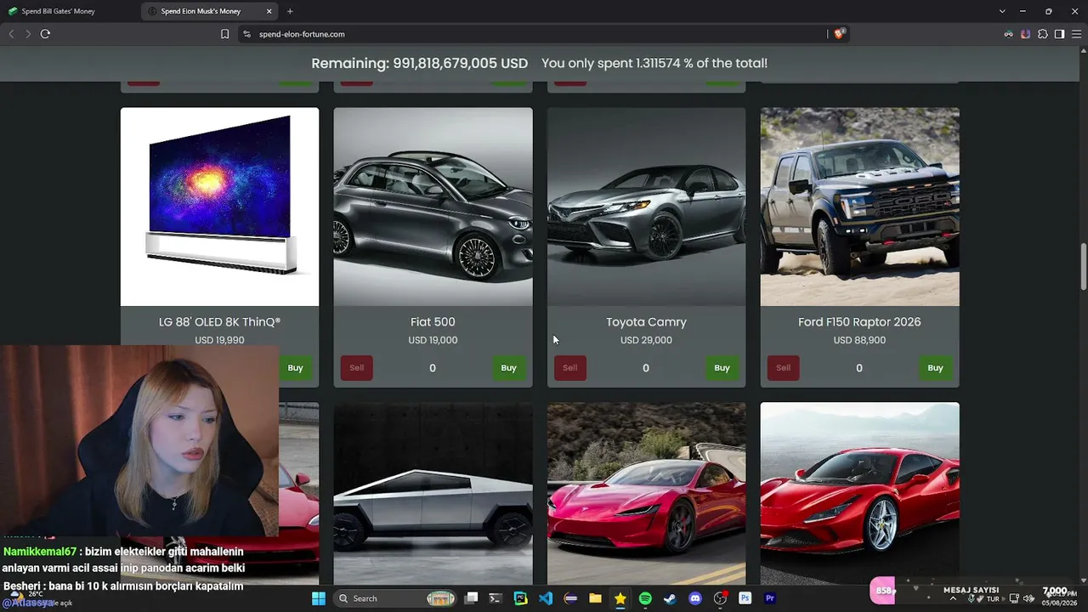The width and height of the screenshot is (1088, 612).
Task: Select the Spend Elon Musk's Money tab
Action: [209, 11]
